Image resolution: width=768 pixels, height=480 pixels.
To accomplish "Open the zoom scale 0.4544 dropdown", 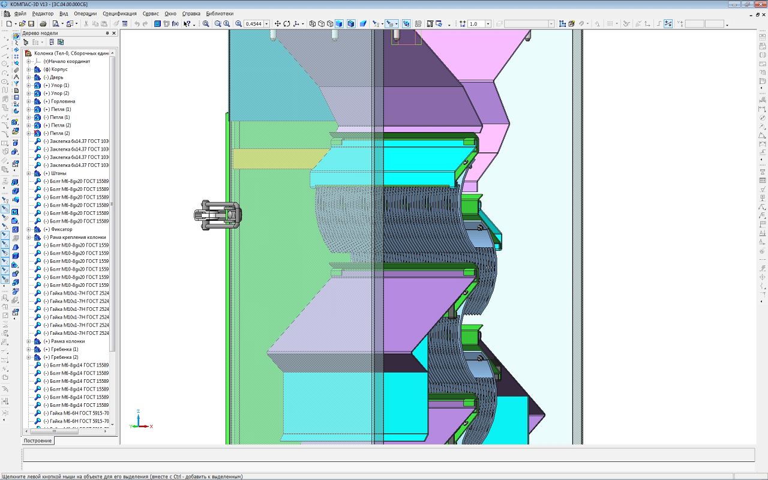I will coord(266,24).
